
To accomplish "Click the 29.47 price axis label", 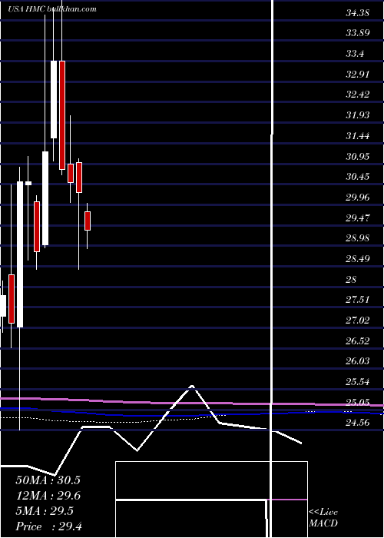I will coord(358,218).
